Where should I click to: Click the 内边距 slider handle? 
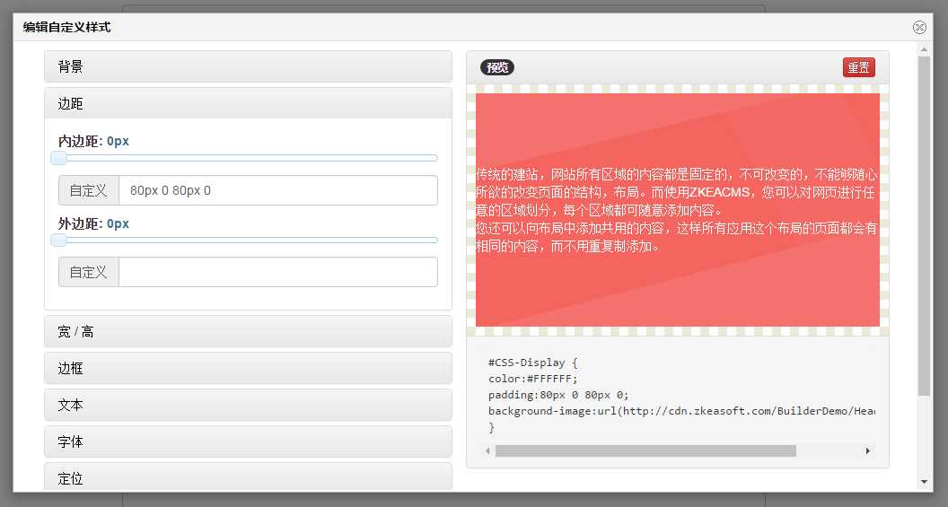[58, 158]
